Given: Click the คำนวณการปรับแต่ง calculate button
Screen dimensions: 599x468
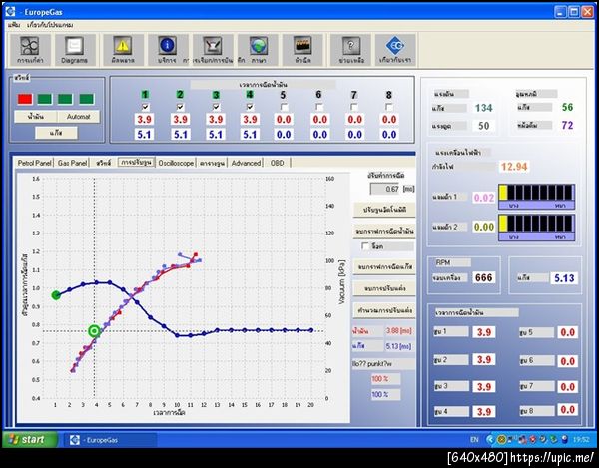Looking at the screenshot, I should [384, 310].
